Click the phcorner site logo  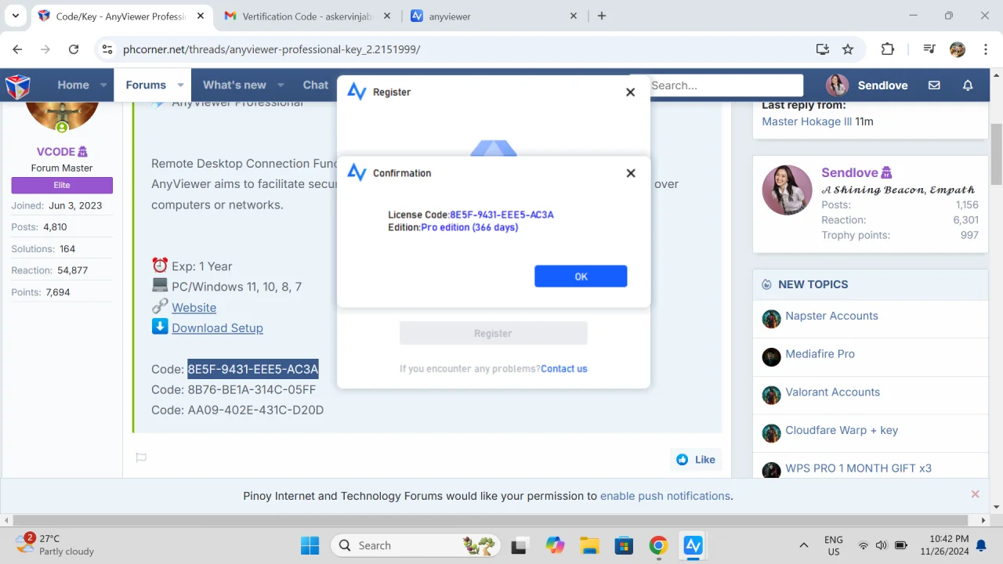click(x=18, y=85)
